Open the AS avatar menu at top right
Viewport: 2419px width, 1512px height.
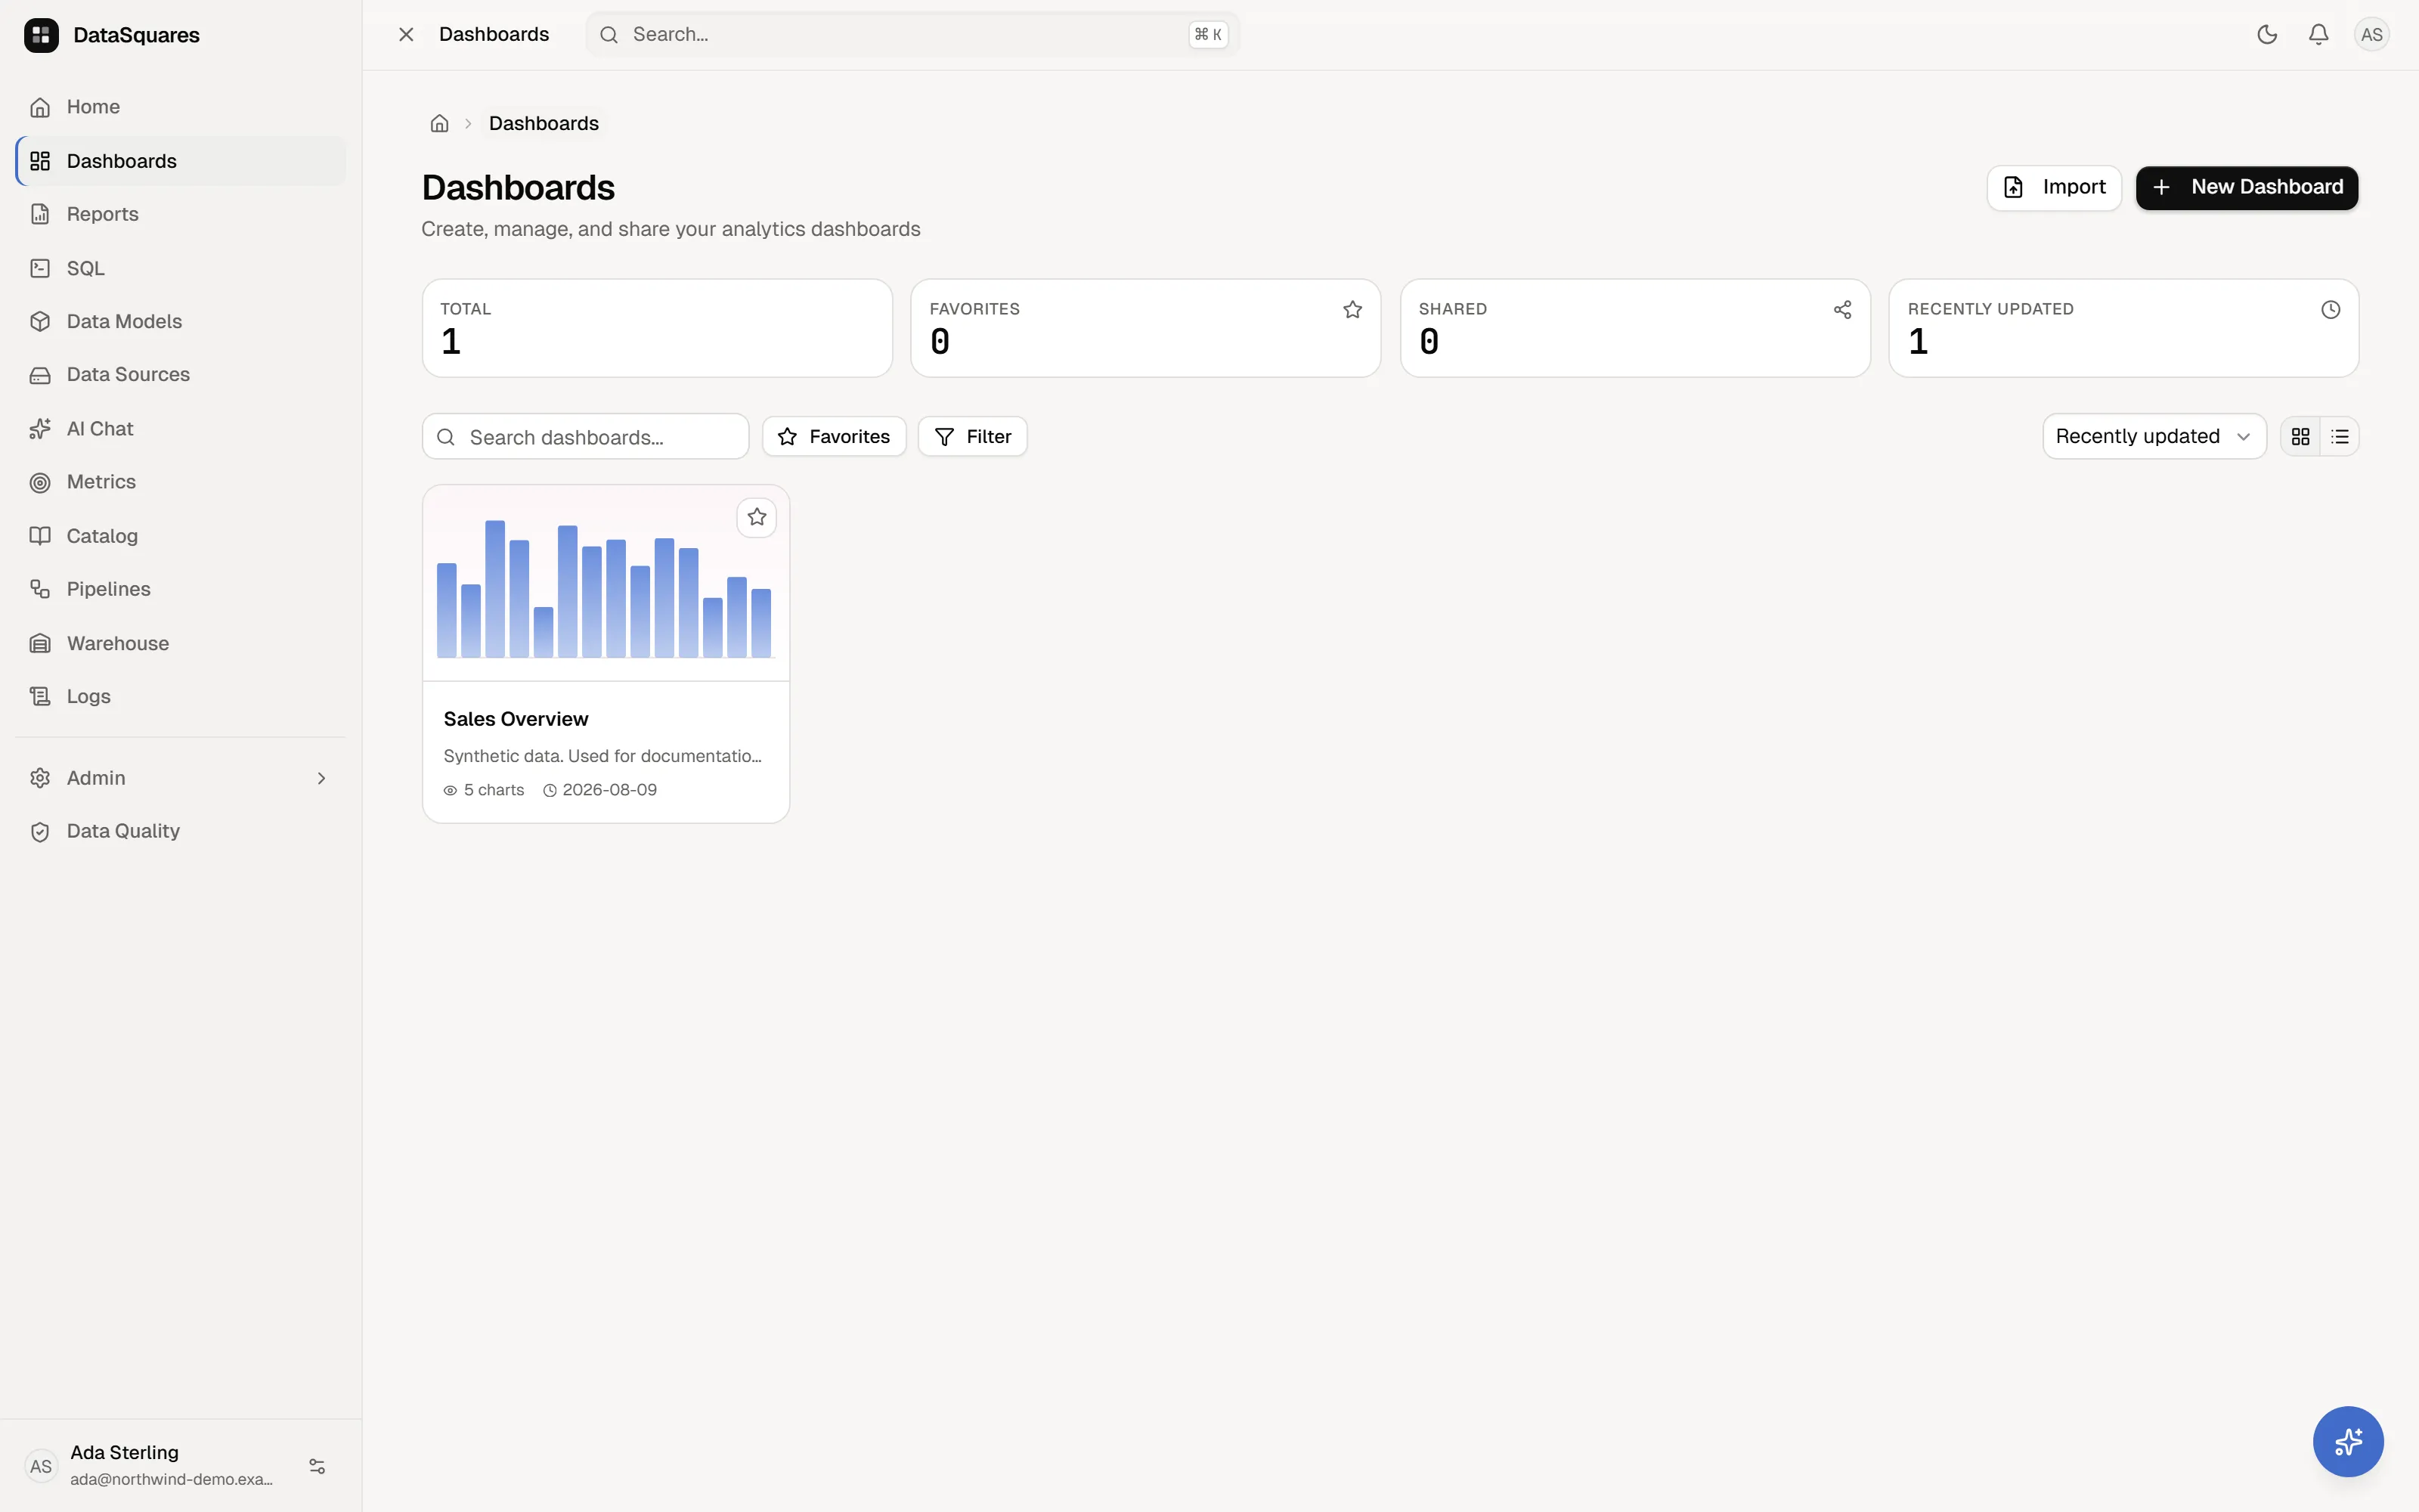tap(2371, 35)
